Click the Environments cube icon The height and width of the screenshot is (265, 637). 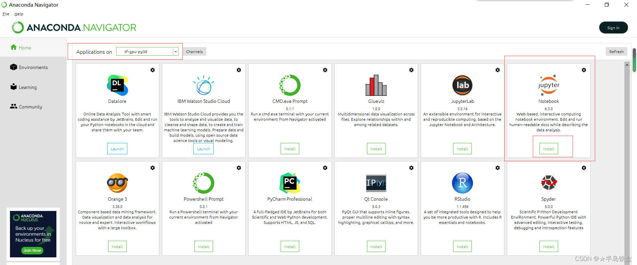point(14,67)
